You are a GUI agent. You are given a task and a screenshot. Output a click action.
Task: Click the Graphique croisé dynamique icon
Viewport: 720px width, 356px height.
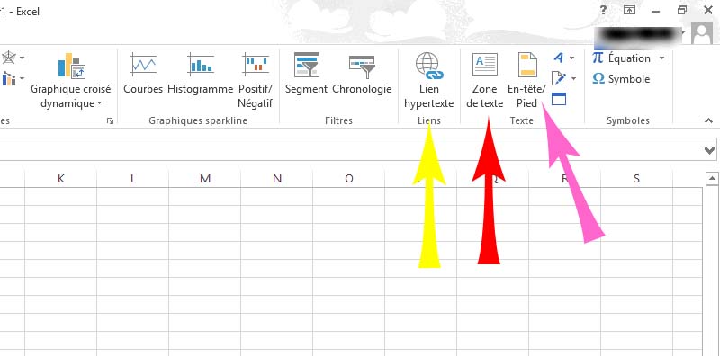click(x=71, y=65)
